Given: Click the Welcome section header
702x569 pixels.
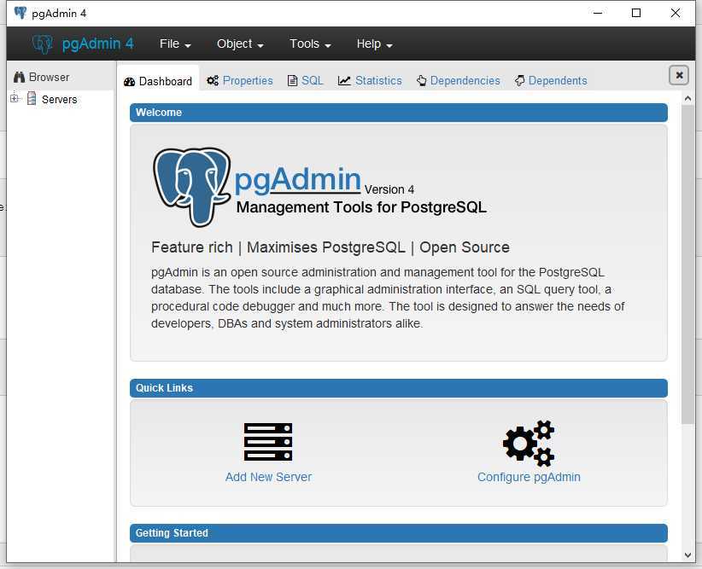Looking at the screenshot, I should pyautogui.click(x=399, y=113).
